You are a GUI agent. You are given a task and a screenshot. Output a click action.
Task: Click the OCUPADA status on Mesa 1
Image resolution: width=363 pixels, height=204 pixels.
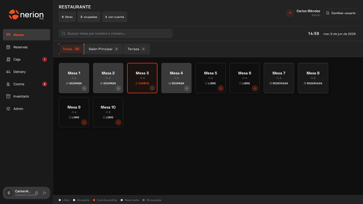(74, 83)
